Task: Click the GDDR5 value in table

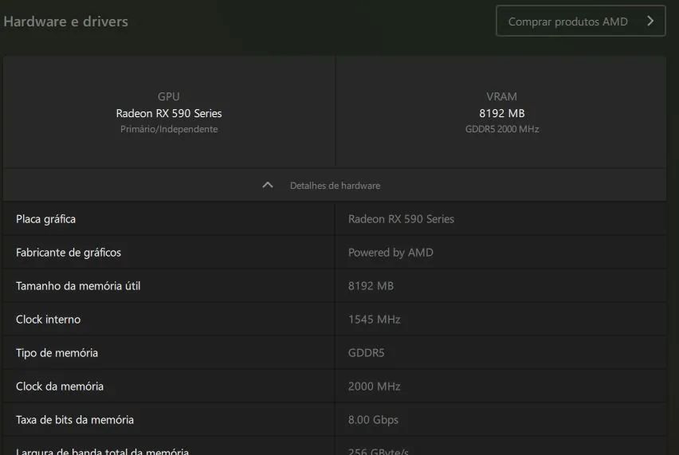Action: click(x=367, y=353)
